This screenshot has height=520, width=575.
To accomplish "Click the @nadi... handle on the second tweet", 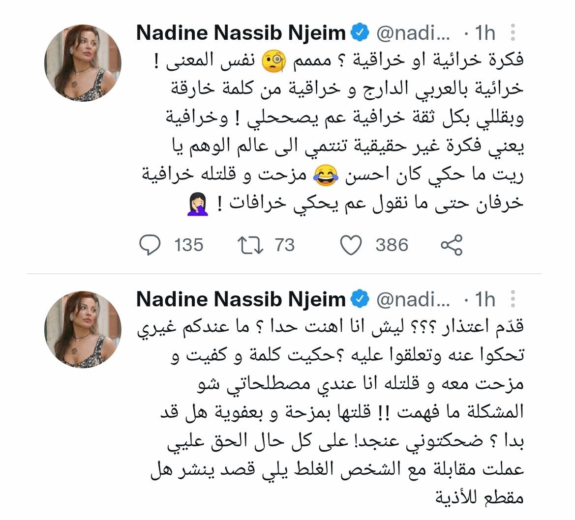I will click(x=412, y=299).
